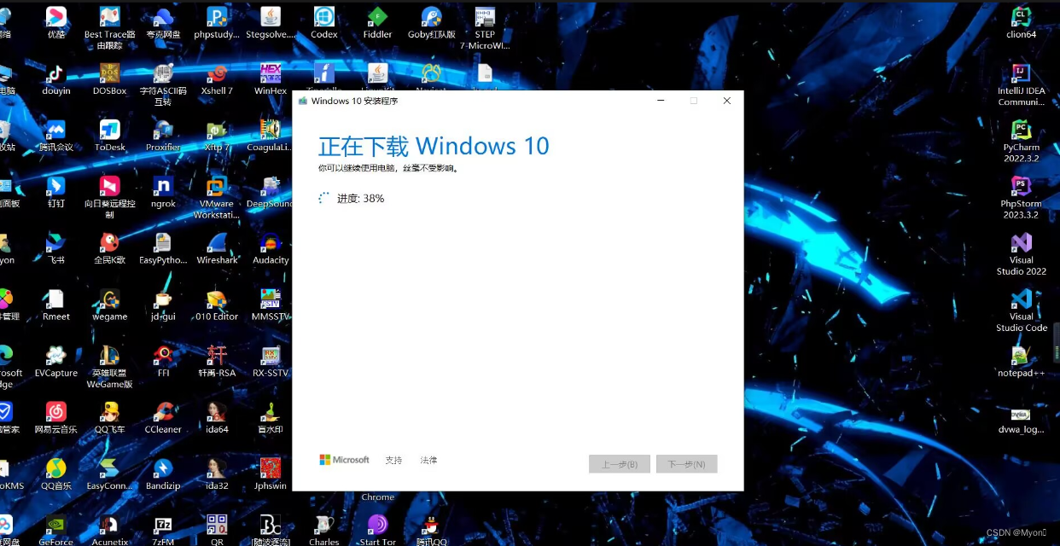Image resolution: width=1060 pixels, height=546 pixels.
Task: Open the QQ飞车 desktop shortcut
Action: (110, 417)
